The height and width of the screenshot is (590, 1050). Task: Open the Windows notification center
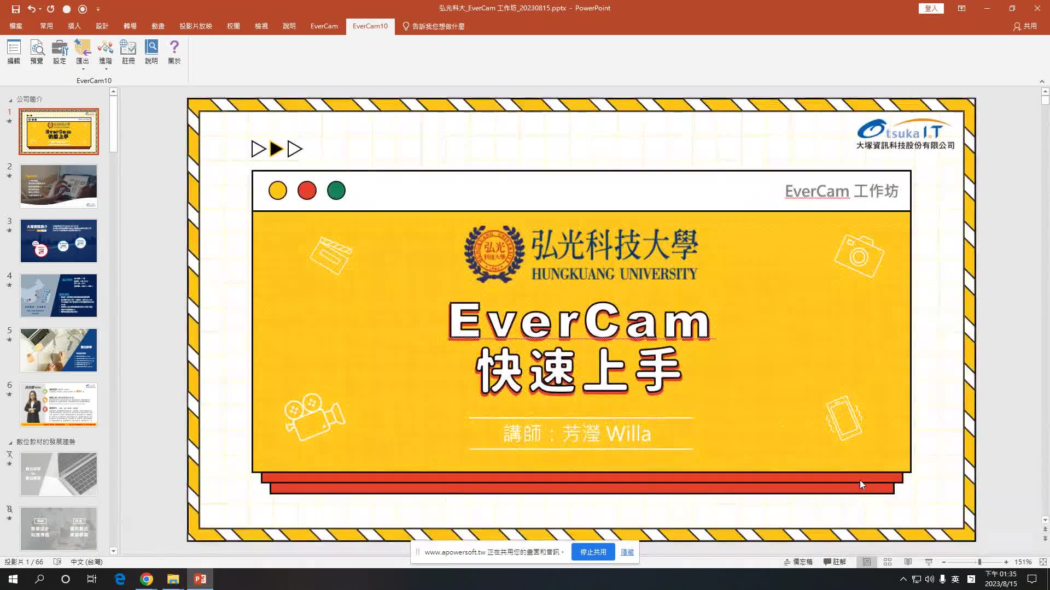coord(1032,579)
